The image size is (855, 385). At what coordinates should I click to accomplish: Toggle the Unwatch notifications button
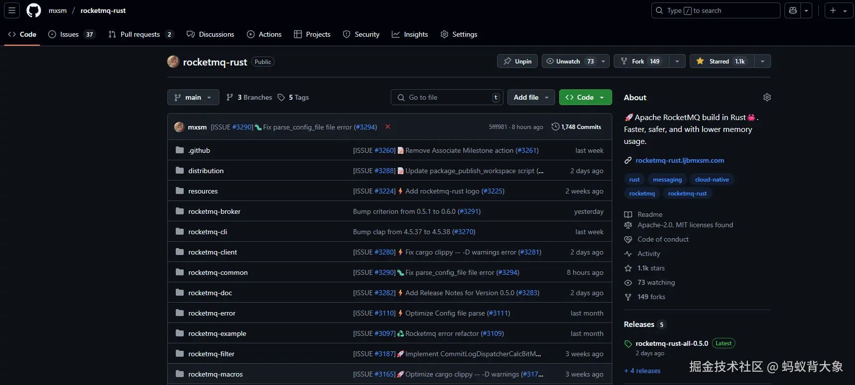click(569, 61)
